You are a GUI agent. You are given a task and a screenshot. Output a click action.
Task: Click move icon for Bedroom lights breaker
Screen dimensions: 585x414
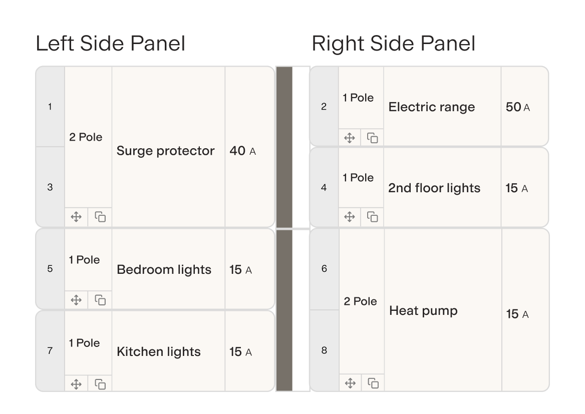tap(76, 300)
